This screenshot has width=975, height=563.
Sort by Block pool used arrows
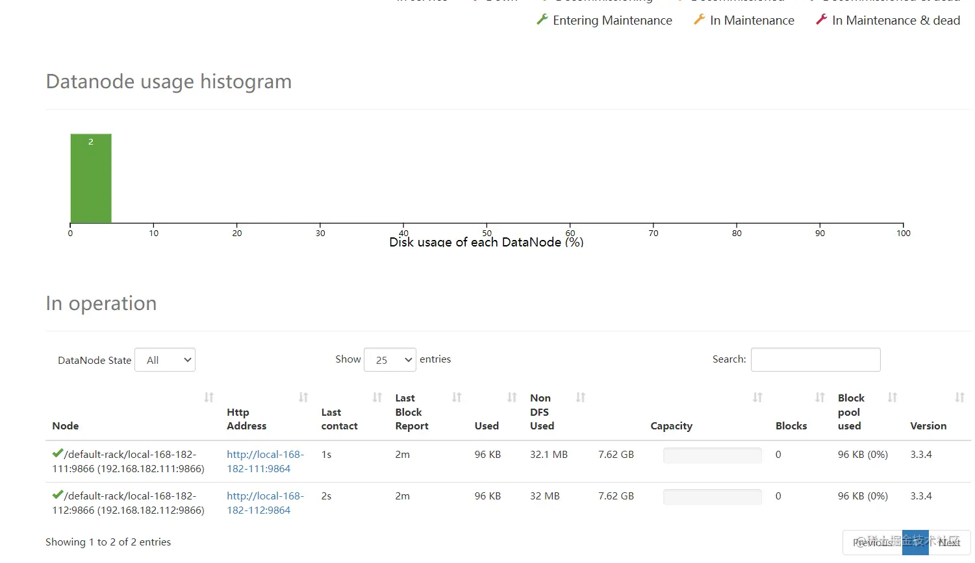tap(893, 397)
